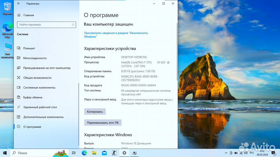Open the Windows Start menu
Image resolution: width=280 pixels, height=157 pixels.
(x=5, y=153)
